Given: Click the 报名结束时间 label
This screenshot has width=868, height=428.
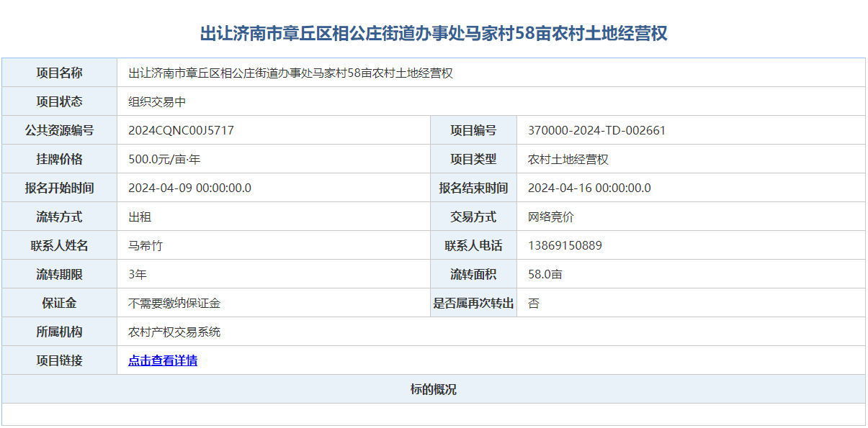Looking at the screenshot, I should pyautogui.click(x=473, y=188).
